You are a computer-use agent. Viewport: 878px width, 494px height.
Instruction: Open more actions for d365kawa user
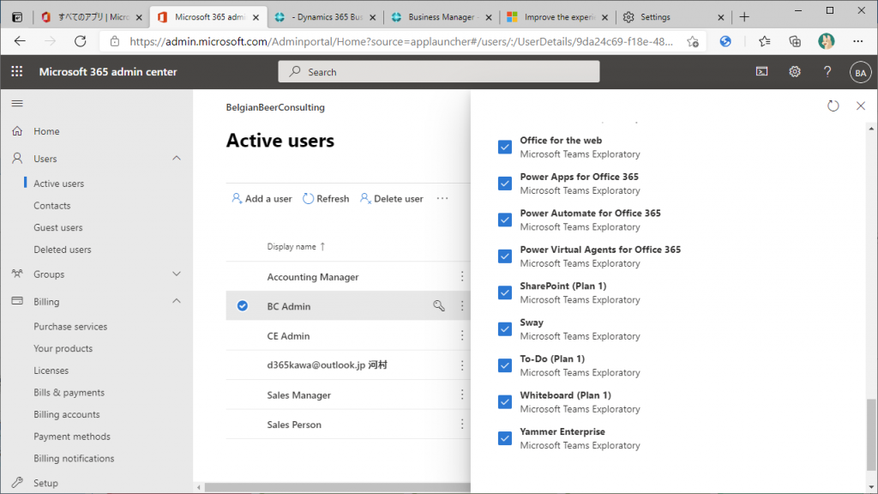pyautogui.click(x=462, y=365)
